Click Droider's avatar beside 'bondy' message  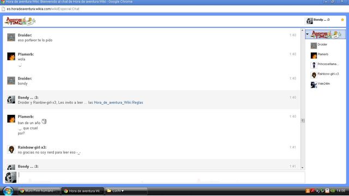tap(11, 81)
